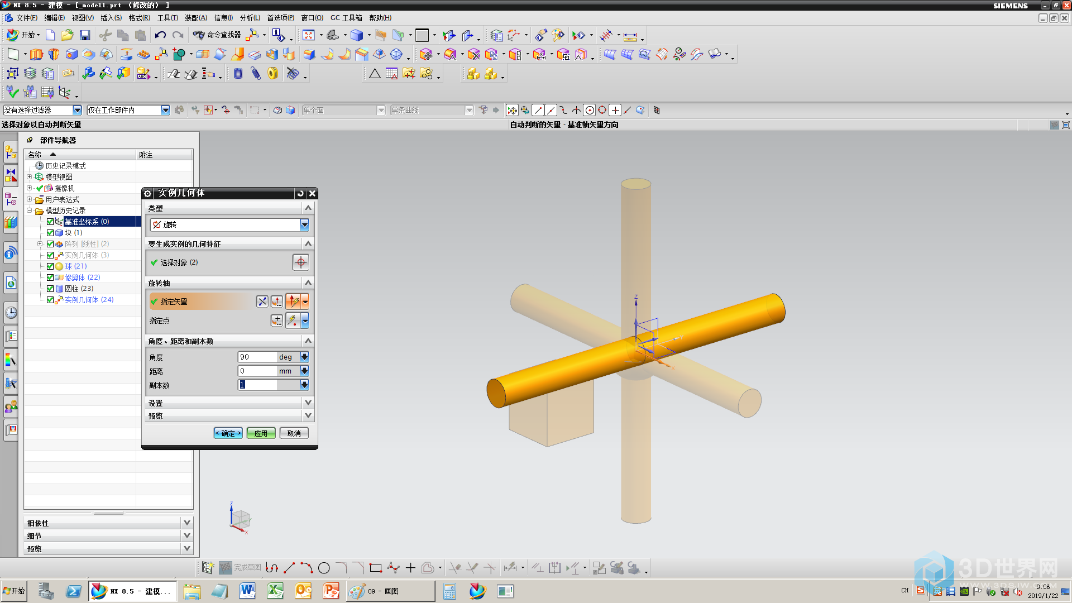Expand the 模型视图 tree node
Viewport: 1072px width, 603px height.
[x=30, y=177]
